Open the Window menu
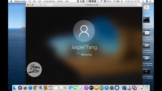 coord(60,1)
